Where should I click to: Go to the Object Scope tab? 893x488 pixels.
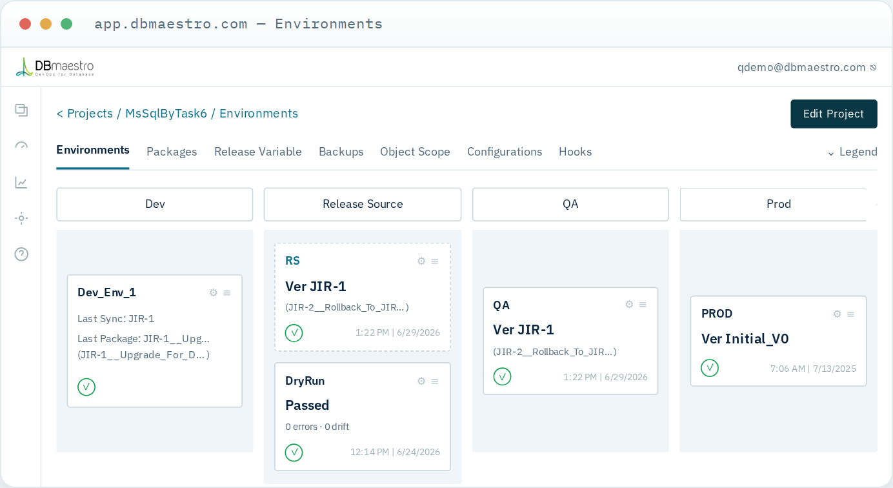[x=415, y=152]
